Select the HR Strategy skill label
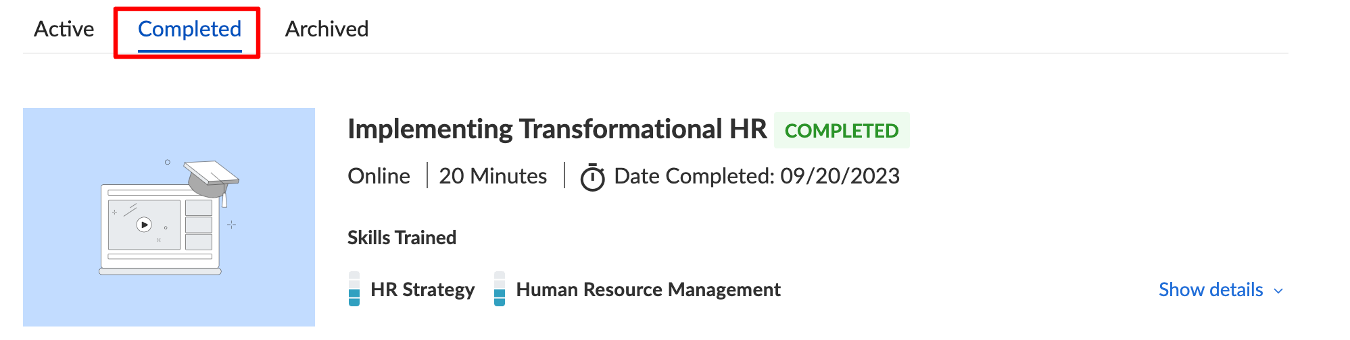The height and width of the screenshot is (340, 1350). point(423,289)
